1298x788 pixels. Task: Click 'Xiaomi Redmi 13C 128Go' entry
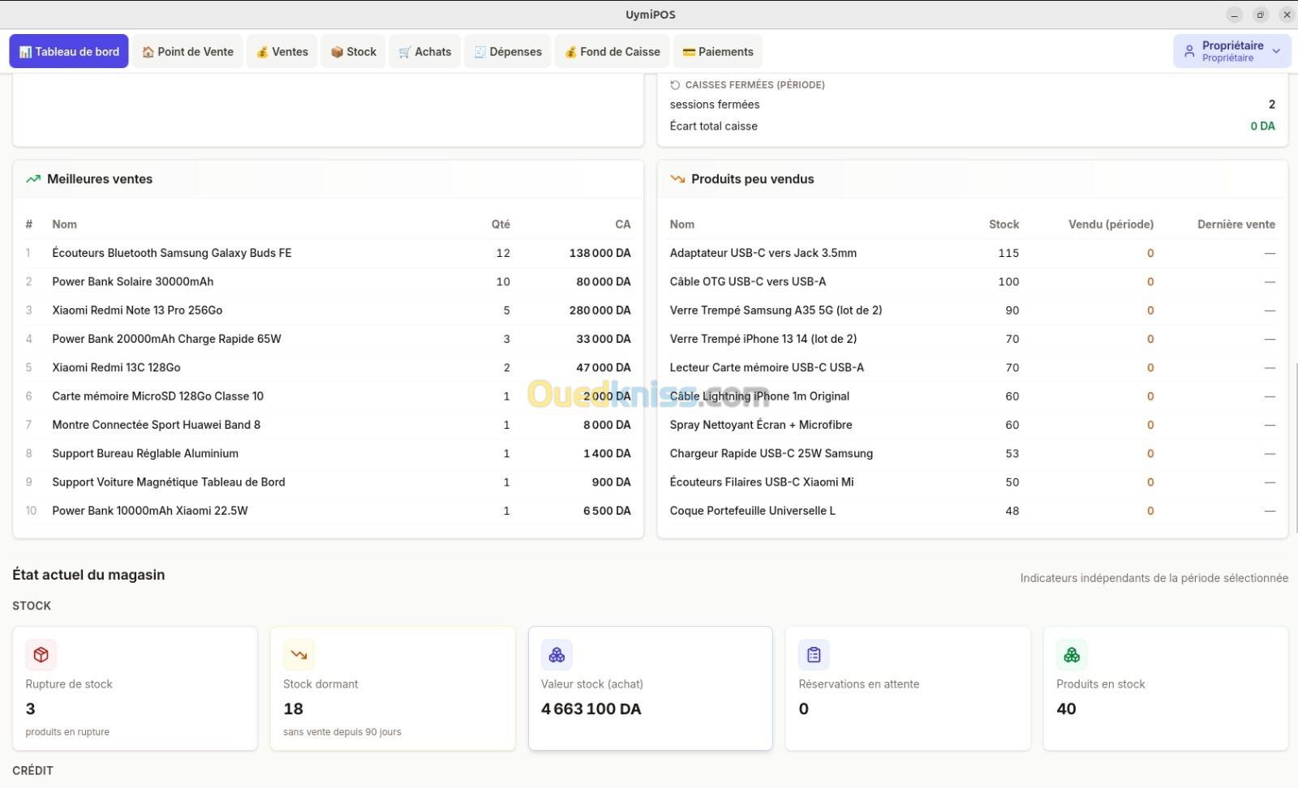click(x=116, y=367)
